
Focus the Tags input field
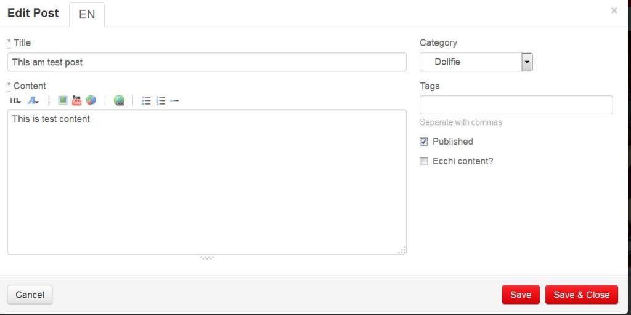pyautogui.click(x=516, y=105)
